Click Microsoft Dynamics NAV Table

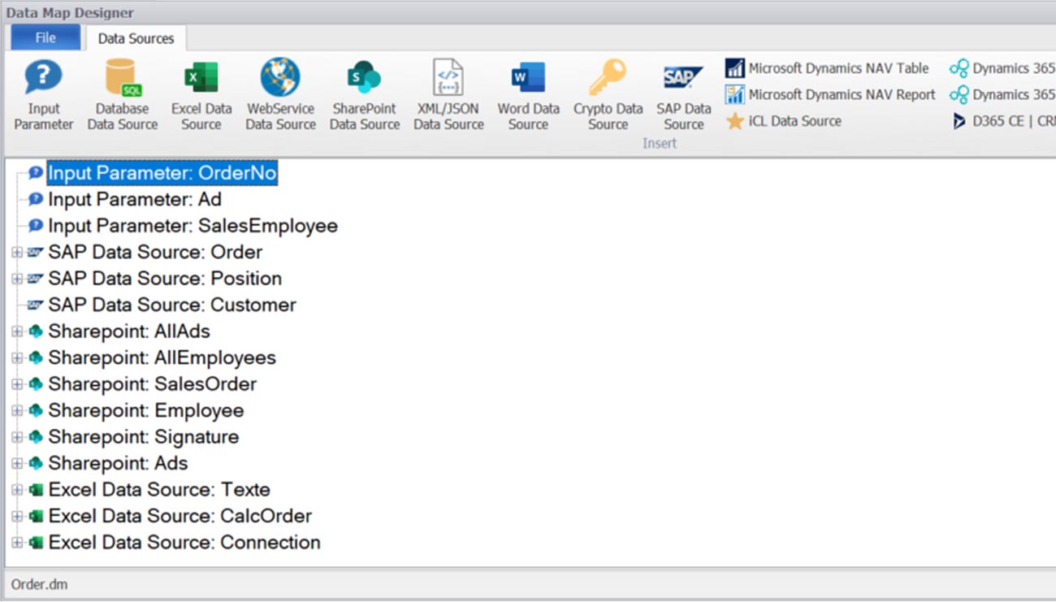click(x=828, y=68)
